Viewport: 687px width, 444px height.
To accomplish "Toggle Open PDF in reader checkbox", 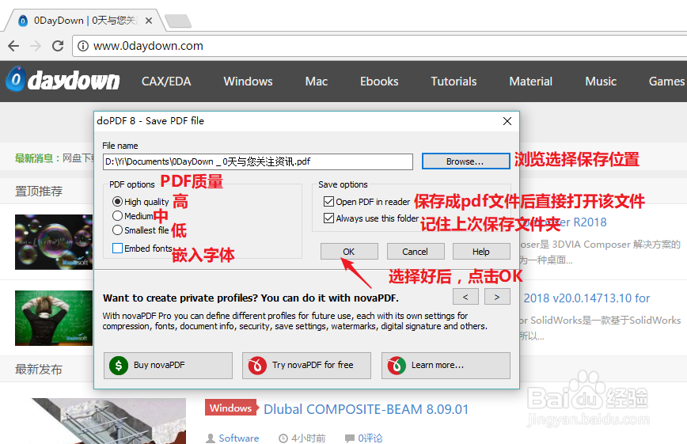I will click(328, 202).
